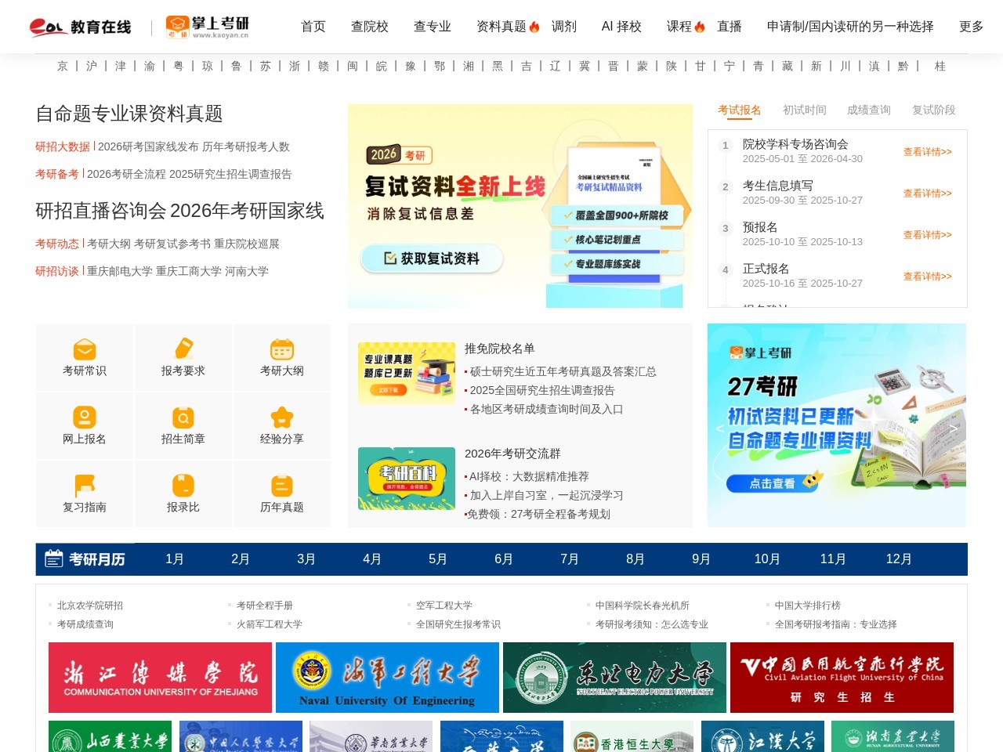Image resolution: width=1003 pixels, height=752 pixels.
Task: Switch to the 初试时间 tab
Action: click(805, 110)
